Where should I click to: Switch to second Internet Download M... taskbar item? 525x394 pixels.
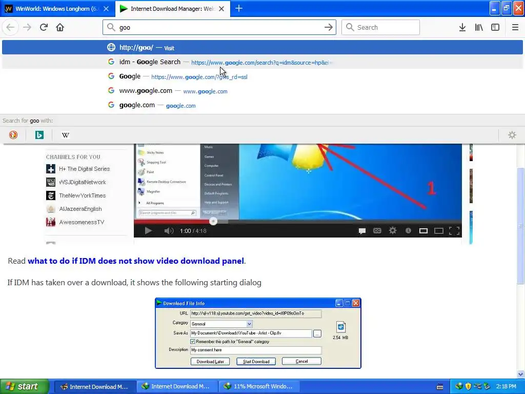pyautogui.click(x=176, y=387)
